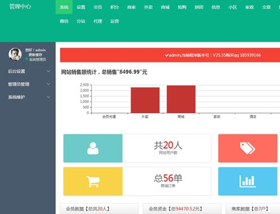Click the checkmark icon in red version banner

pyautogui.click(x=167, y=55)
